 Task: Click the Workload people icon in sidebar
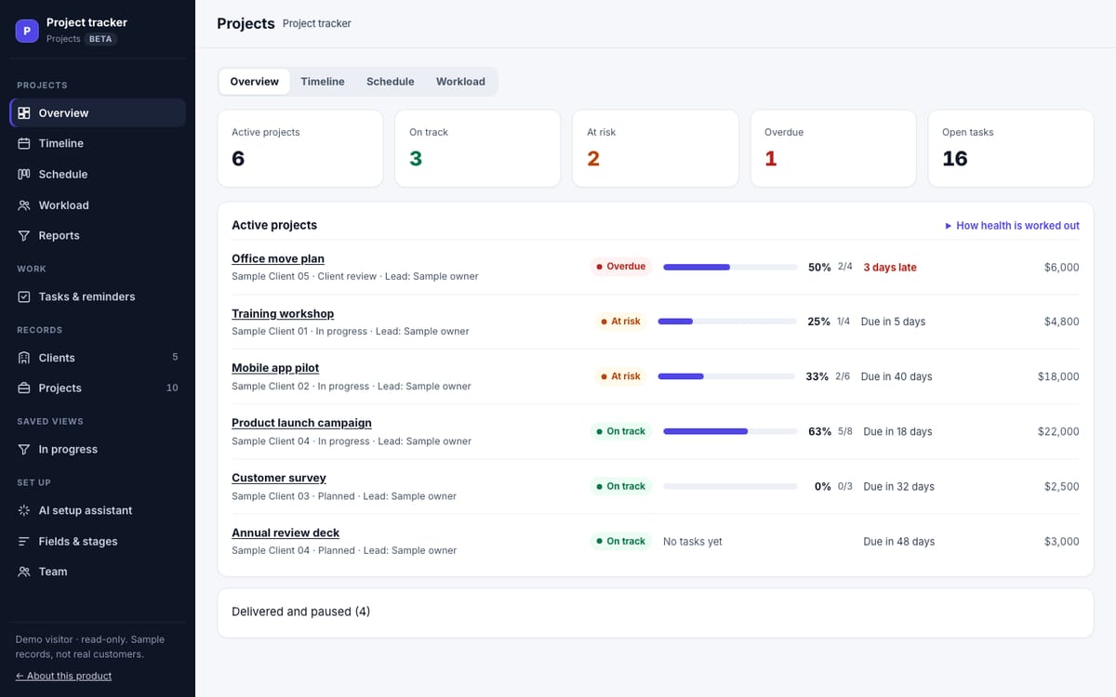click(x=24, y=205)
